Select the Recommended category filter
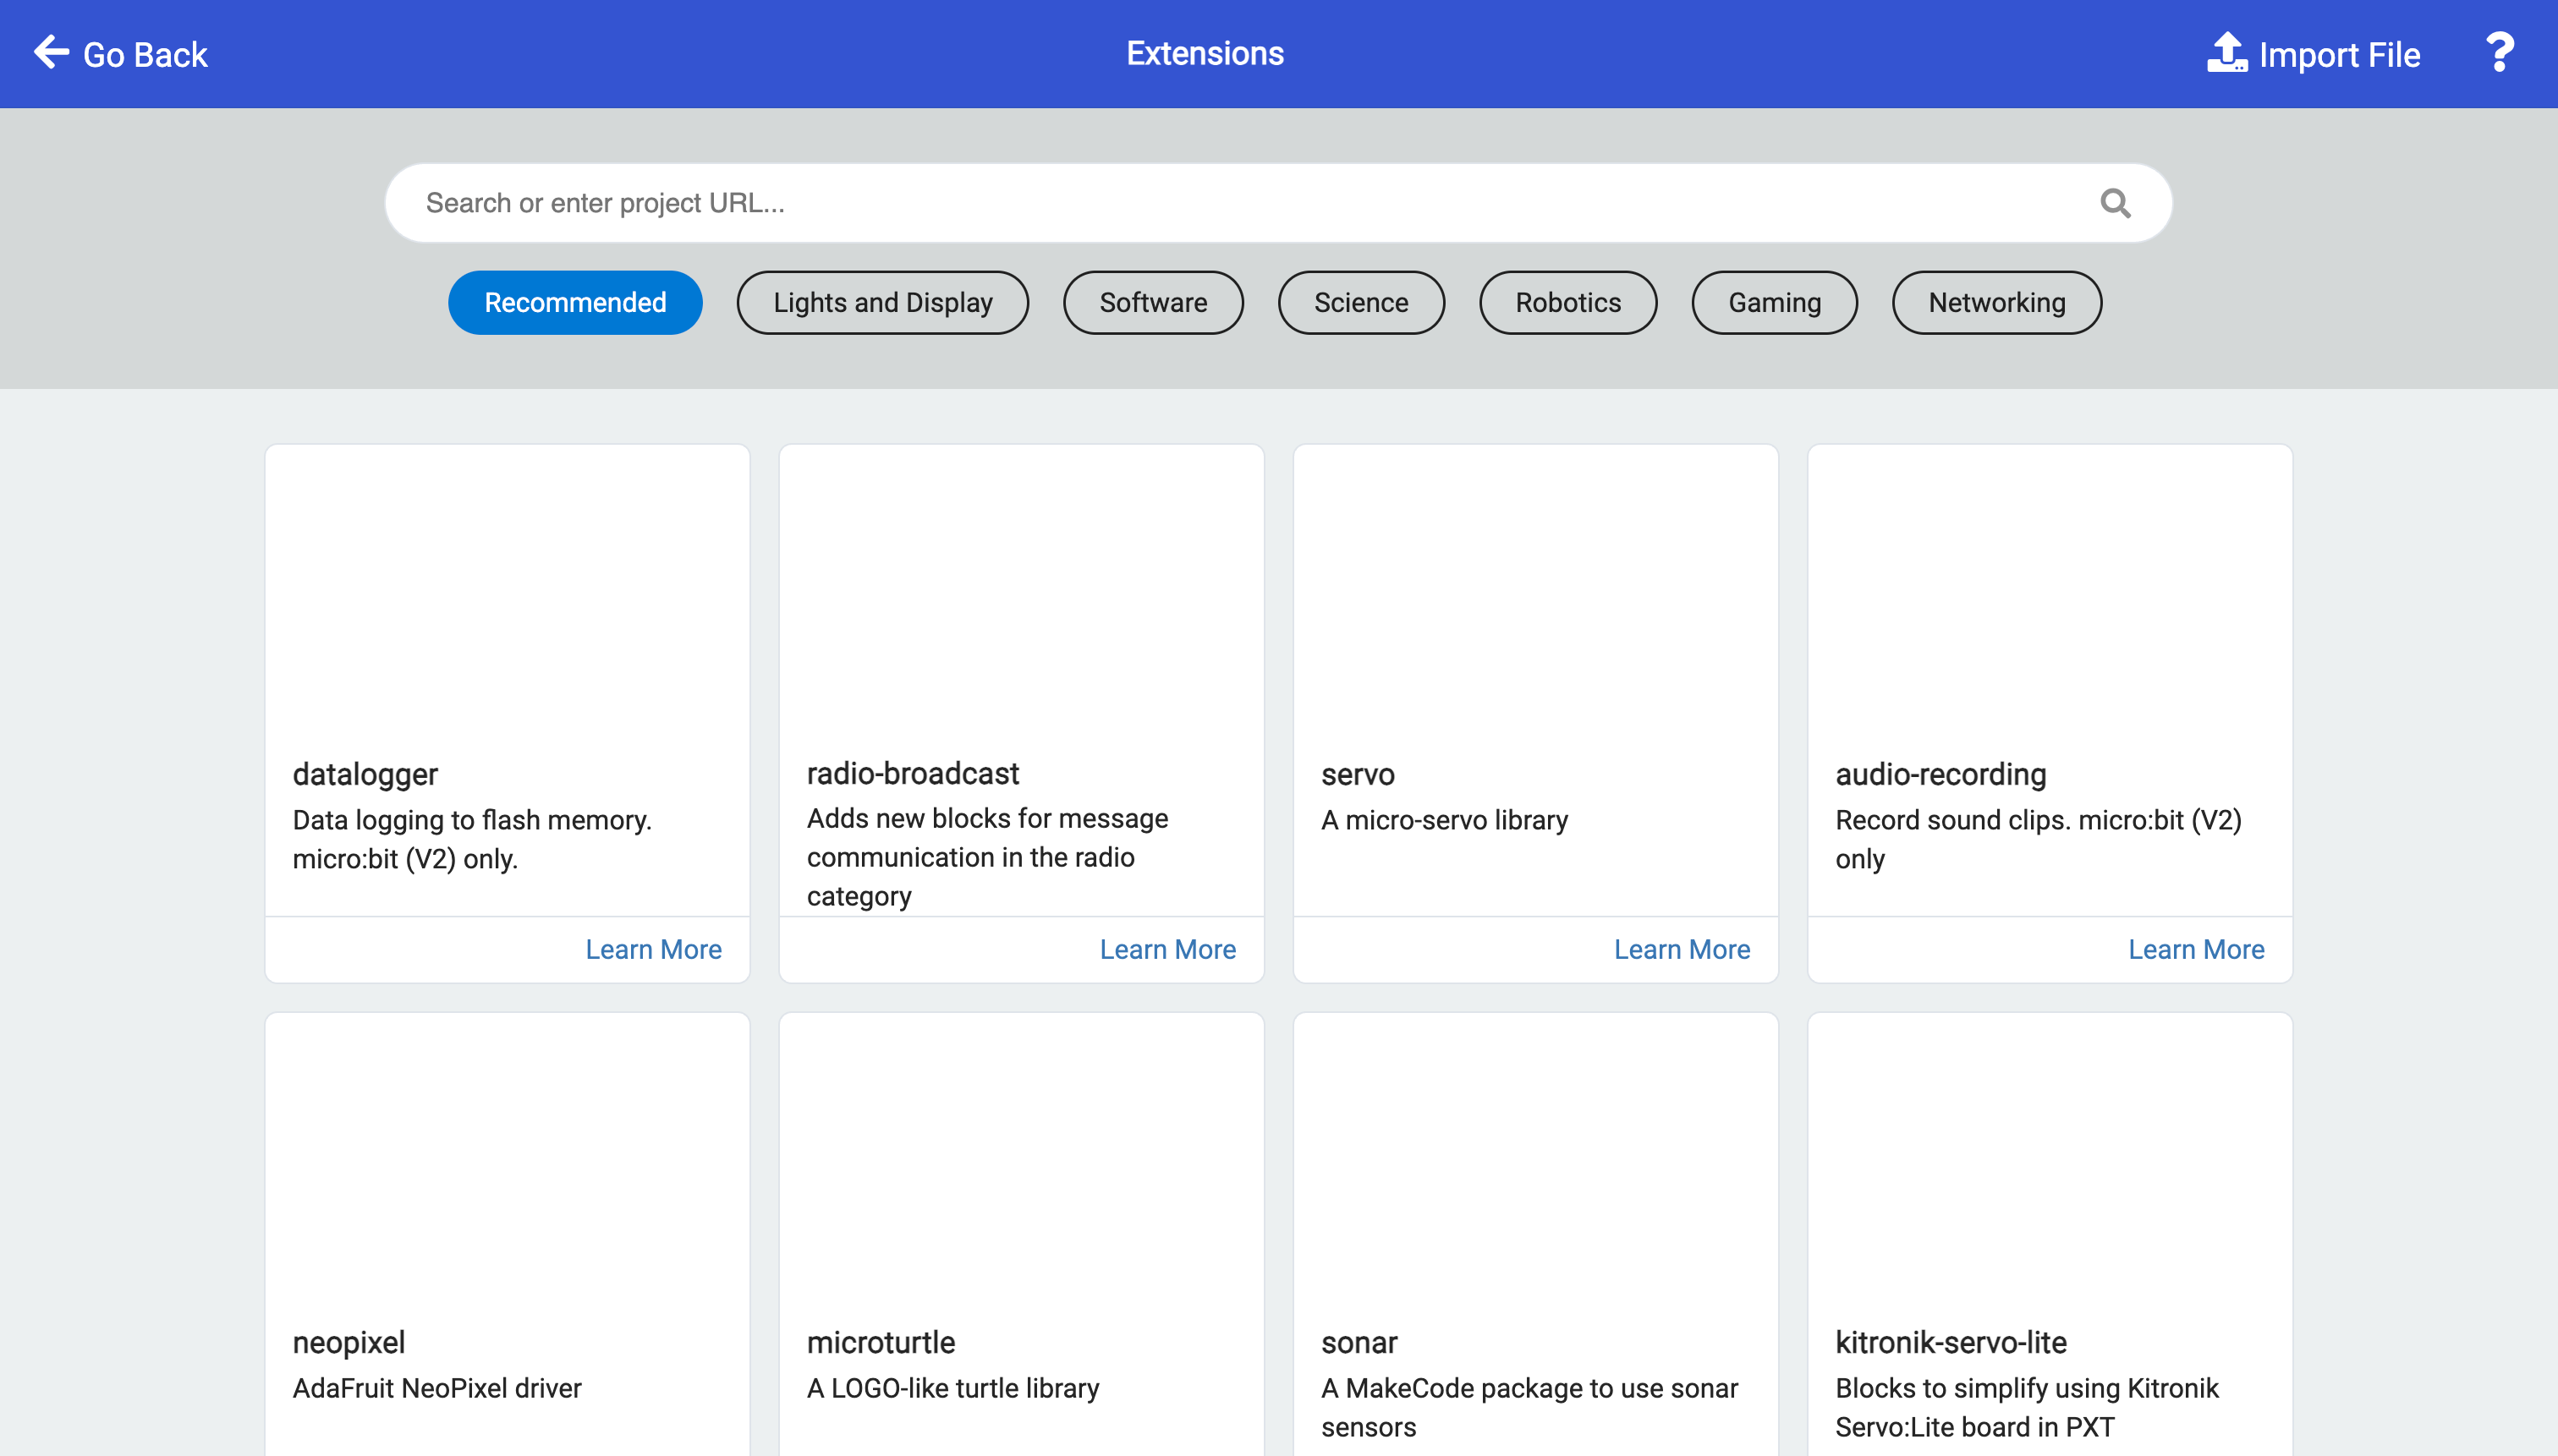This screenshot has width=2558, height=1456. (575, 302)
